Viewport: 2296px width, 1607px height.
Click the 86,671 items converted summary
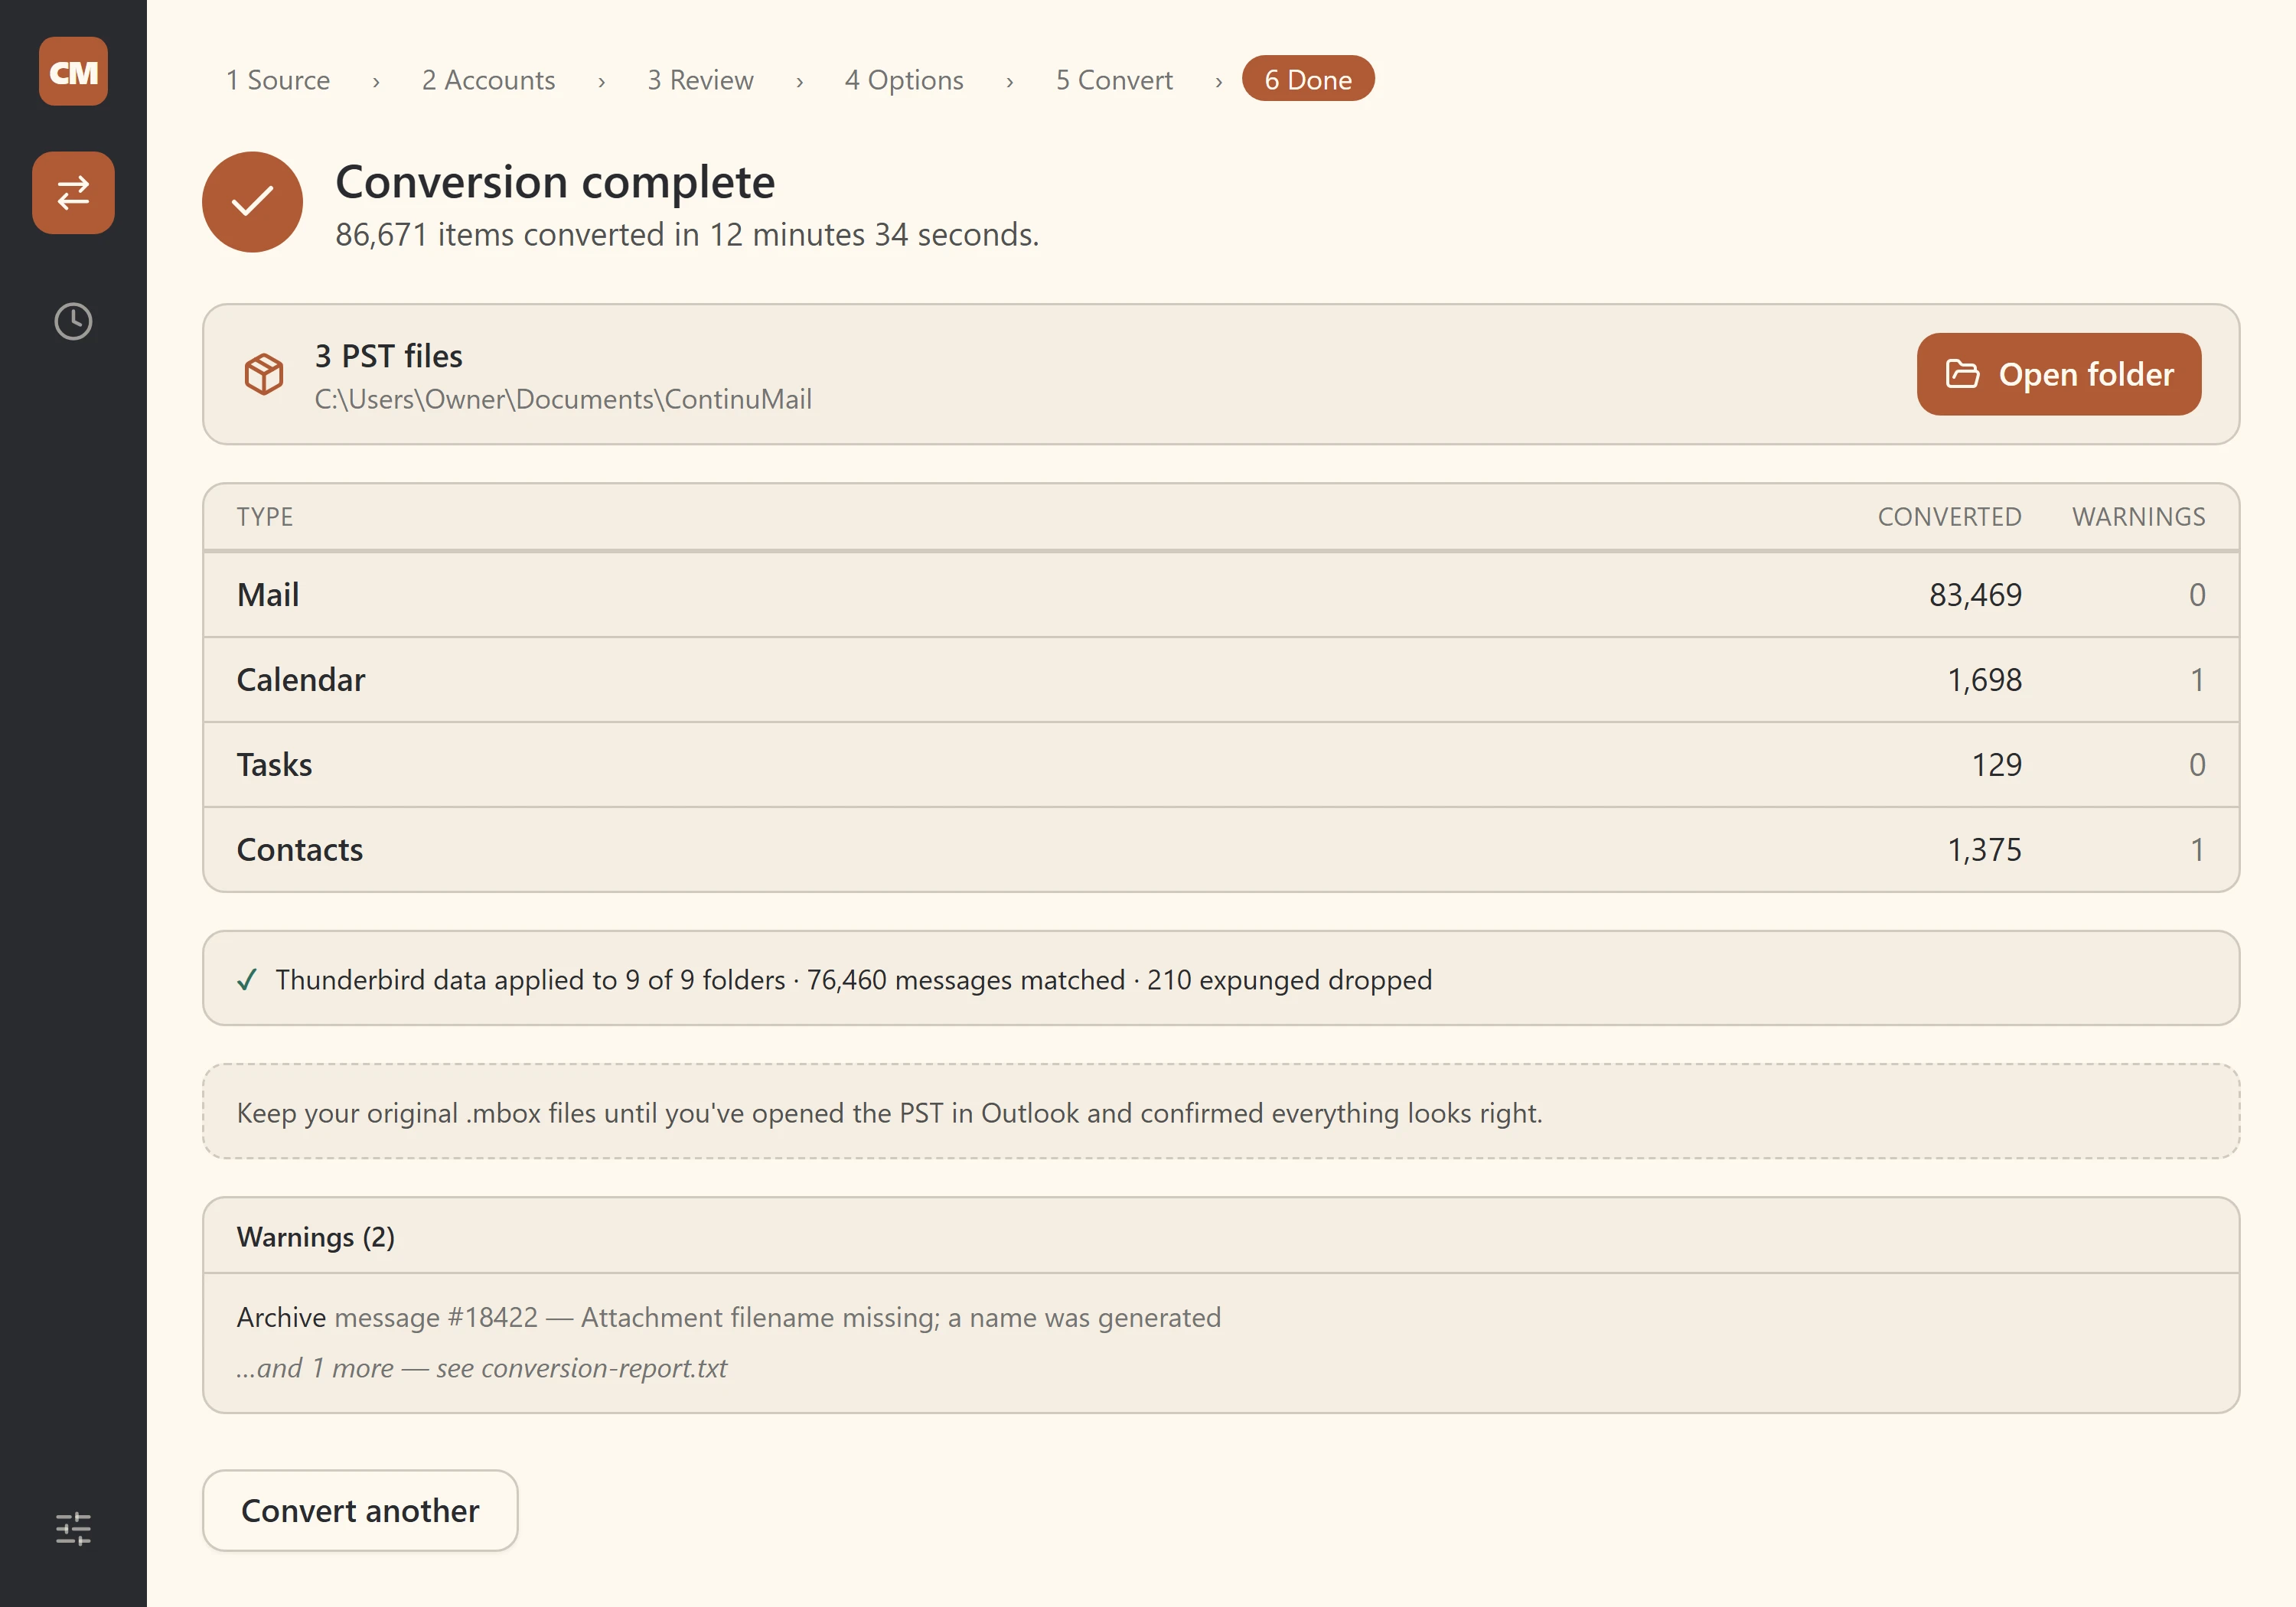687,234
